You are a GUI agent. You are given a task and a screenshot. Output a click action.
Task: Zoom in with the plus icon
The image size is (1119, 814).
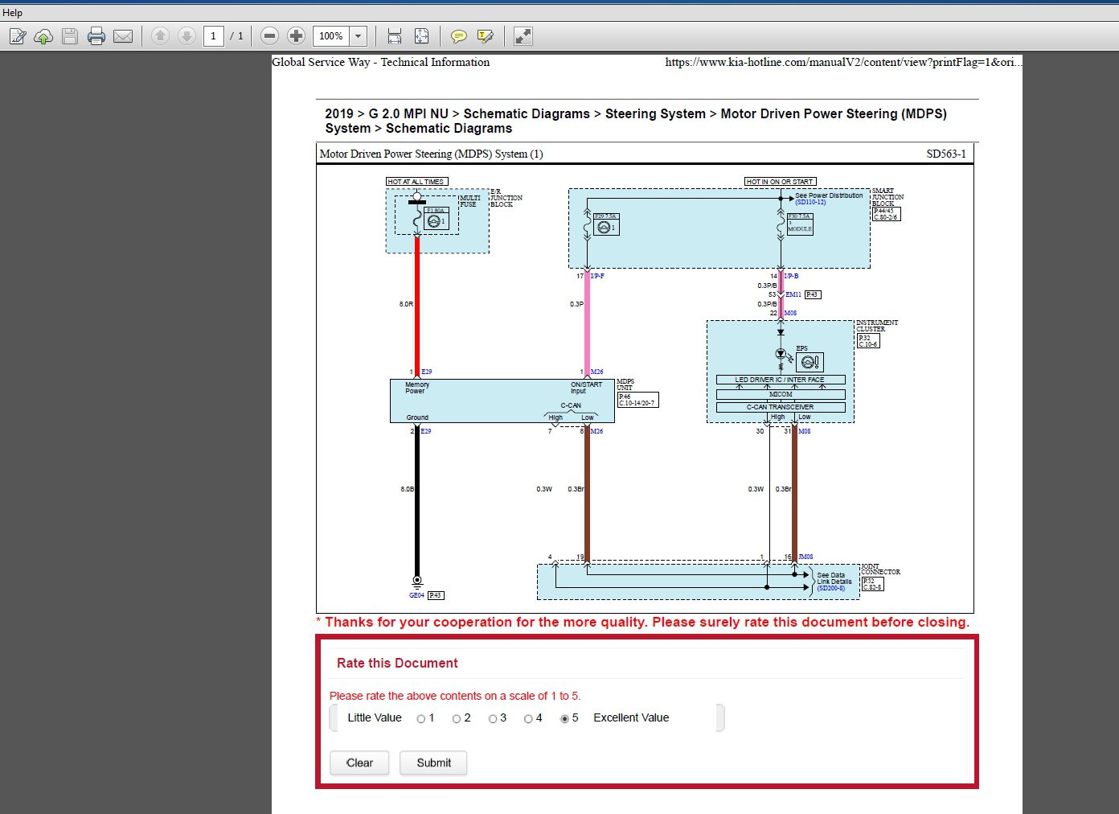point(296,36)
